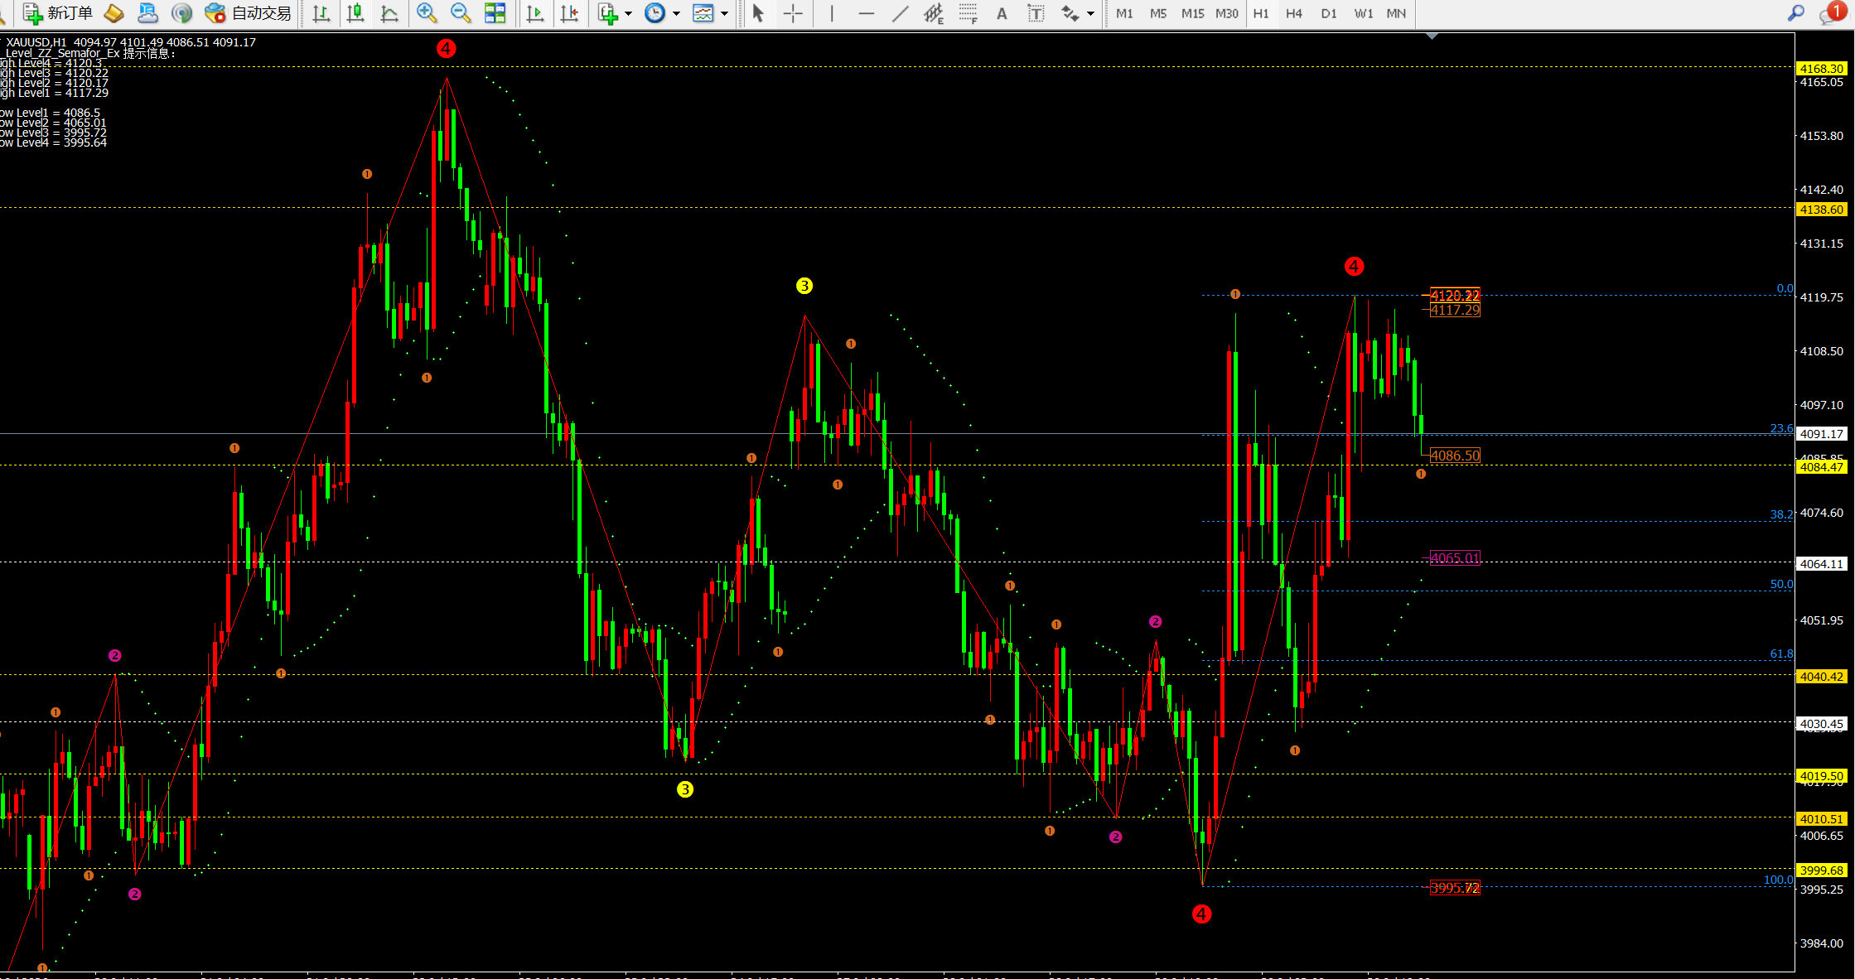
Task: Click the 3999.68 yellow price label
Action: point(1821,870)
